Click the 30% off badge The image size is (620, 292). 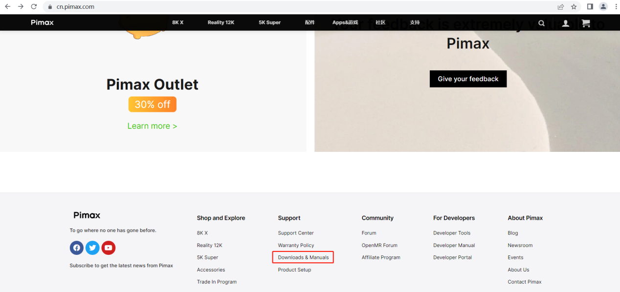tap(153, 104)
